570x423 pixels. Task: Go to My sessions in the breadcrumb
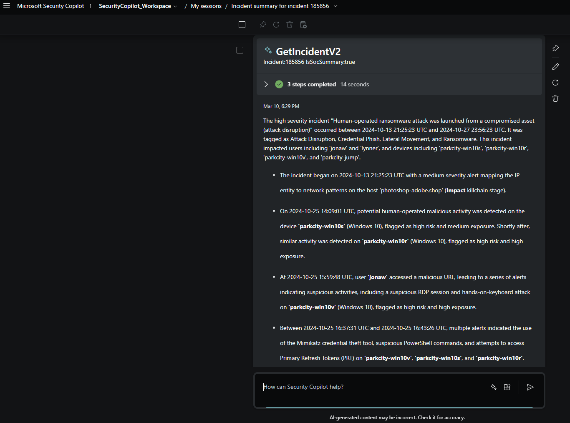[206, 6]
